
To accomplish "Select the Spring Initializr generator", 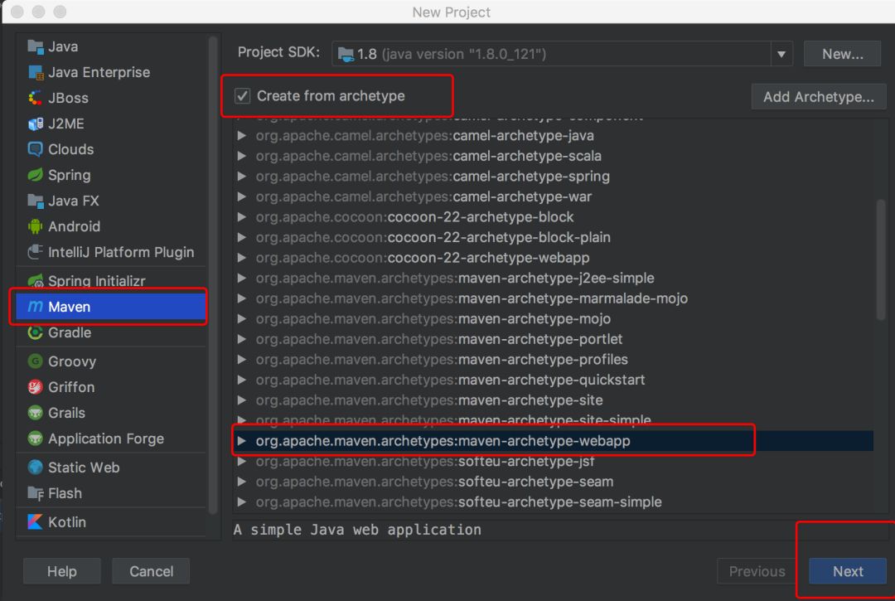I will click(82, 280).
